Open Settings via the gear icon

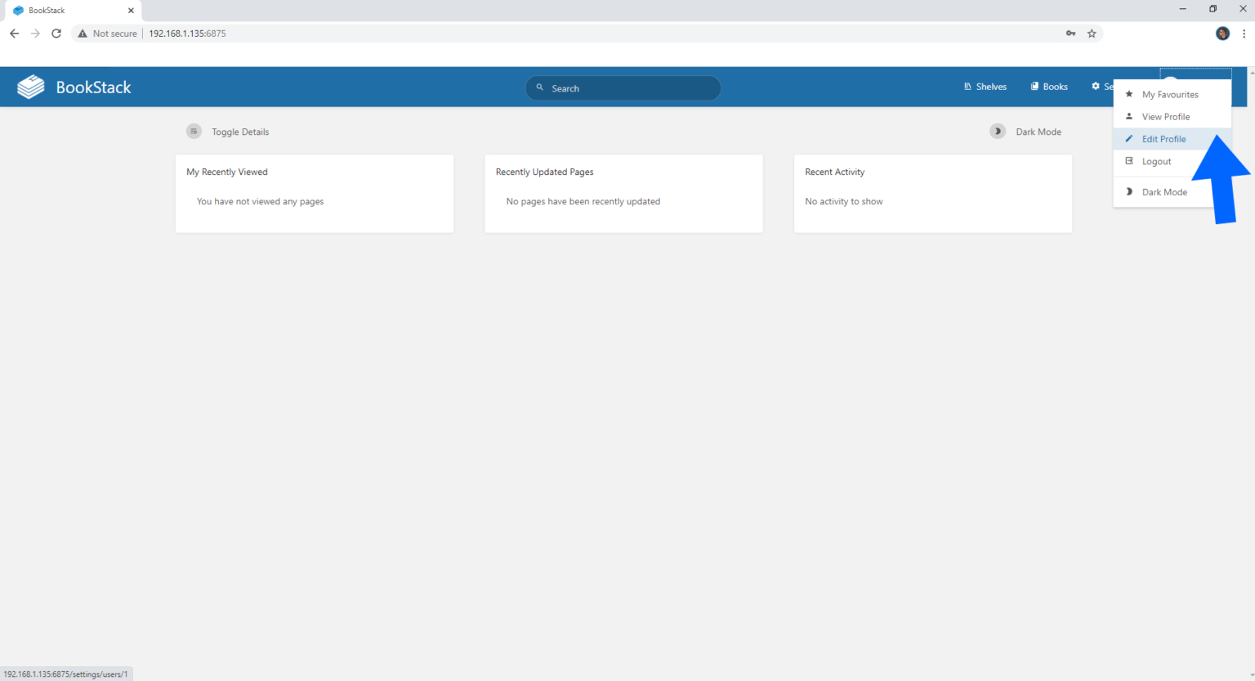(1094, 86)
